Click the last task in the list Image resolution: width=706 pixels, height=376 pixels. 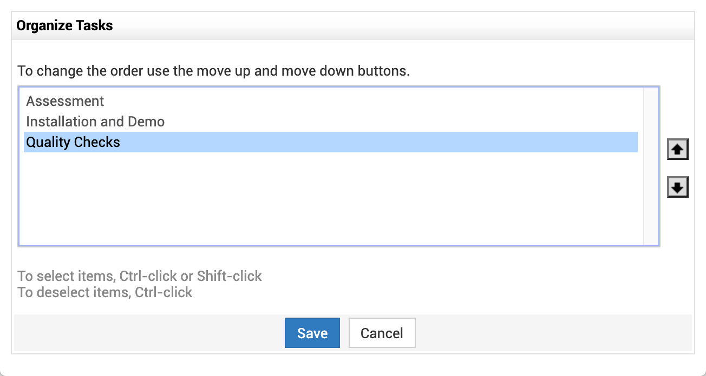point(73,142)
